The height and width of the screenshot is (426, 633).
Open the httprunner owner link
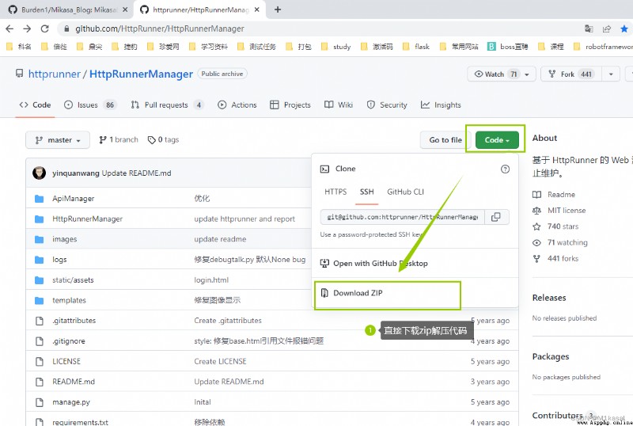[54, 74]
